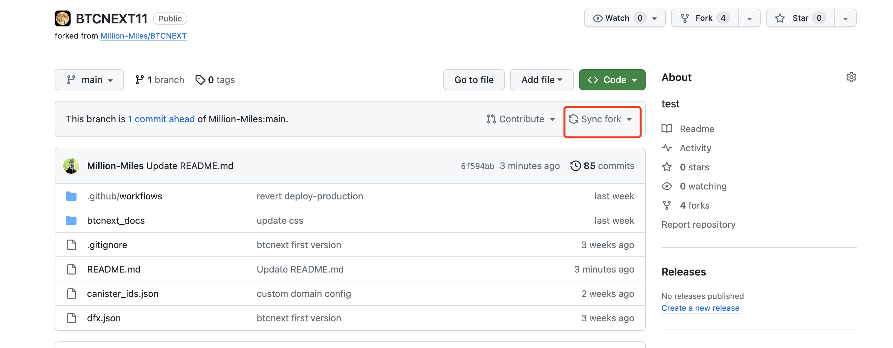Click the watching eye icon in About
Viewport: 893px width, 348px height.
pos(667,186)
